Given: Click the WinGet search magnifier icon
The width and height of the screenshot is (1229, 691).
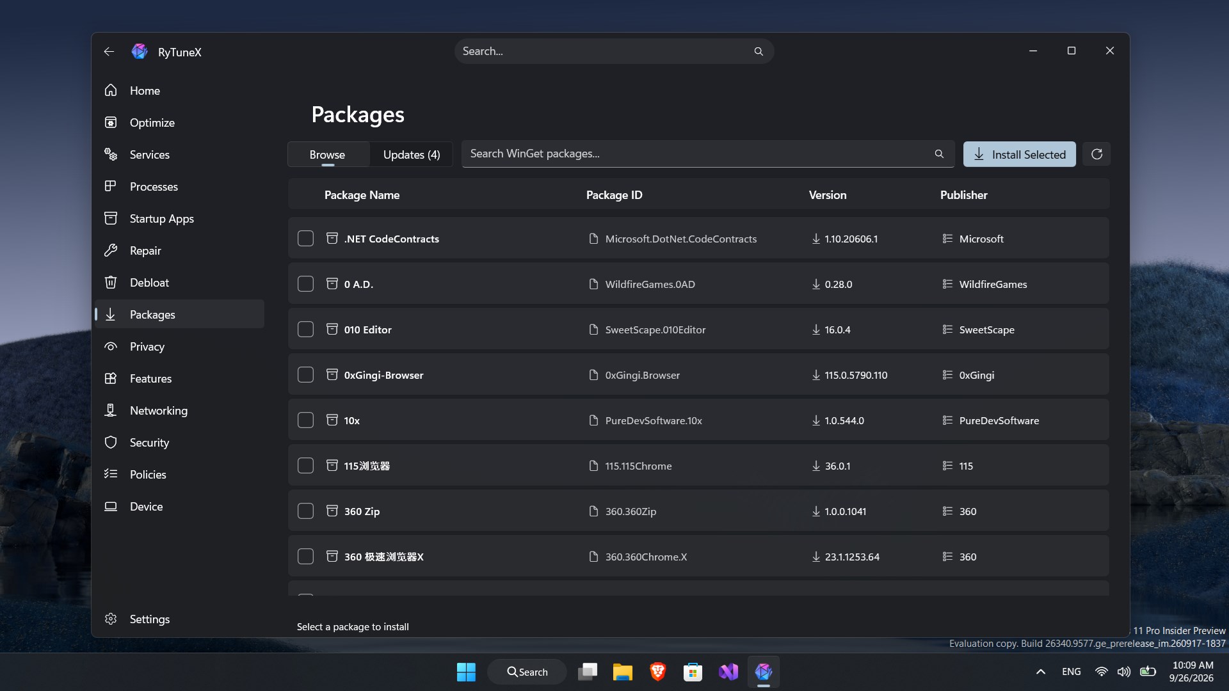Looking at the screenshot, I should (x=939, y=154).
